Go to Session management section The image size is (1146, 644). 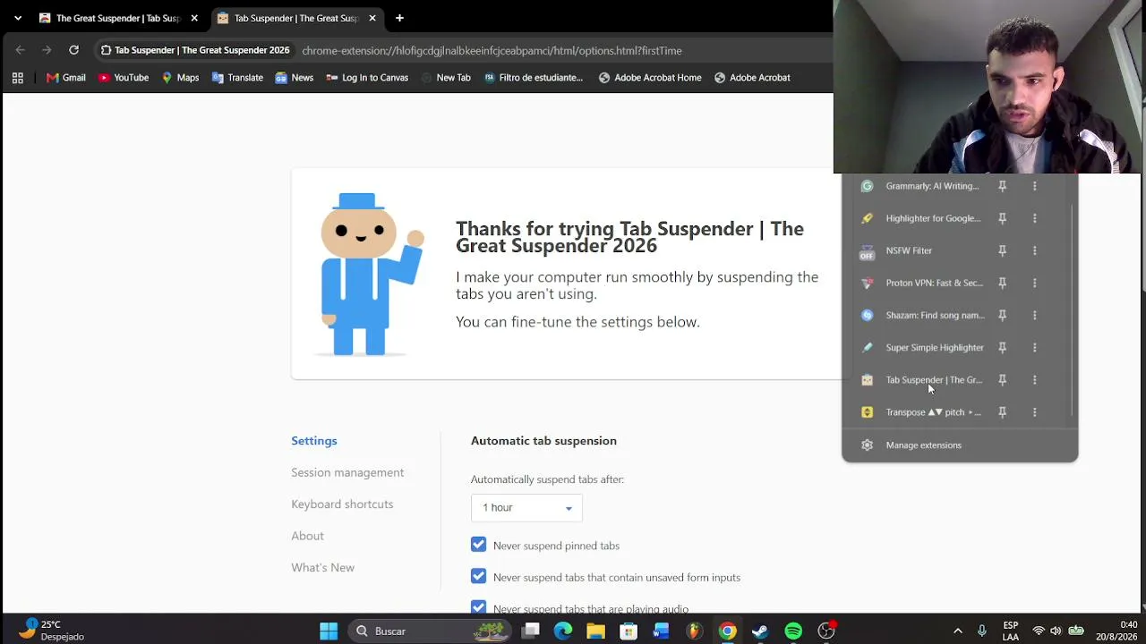347,472
